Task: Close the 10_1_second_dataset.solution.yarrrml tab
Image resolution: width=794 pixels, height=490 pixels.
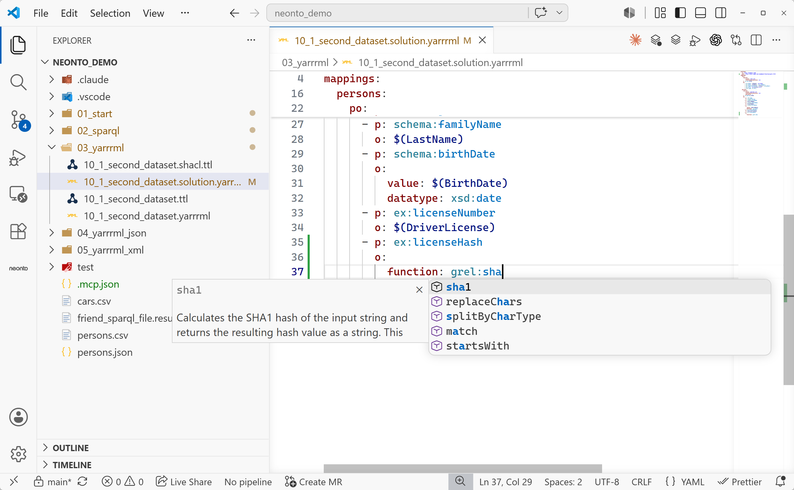Action: (482, 40)
